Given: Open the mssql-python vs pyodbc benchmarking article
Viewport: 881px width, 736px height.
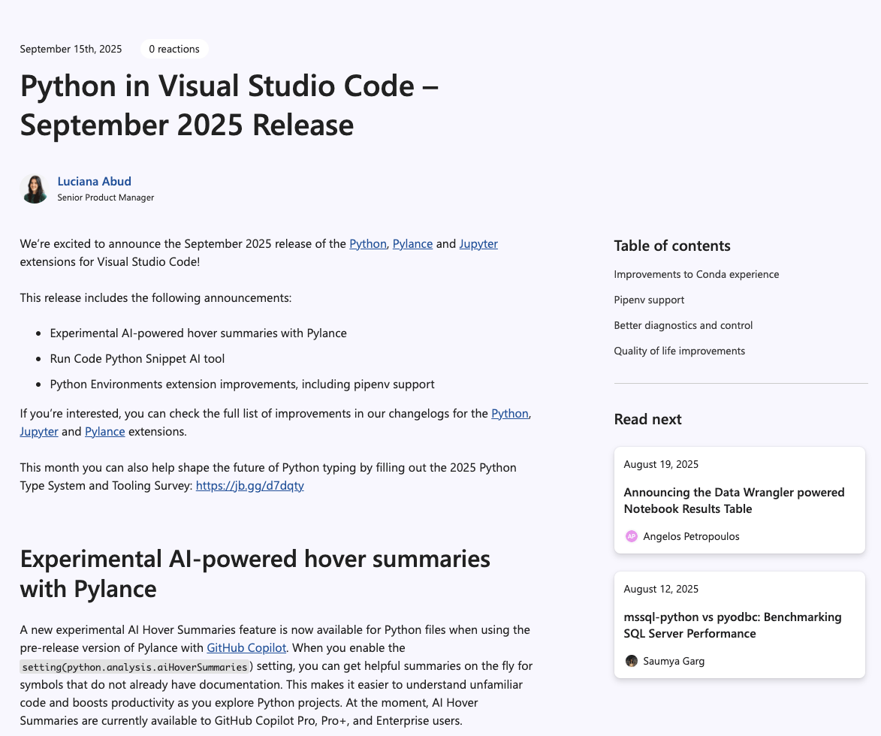Looking at the screenshot, I should 732,625.
